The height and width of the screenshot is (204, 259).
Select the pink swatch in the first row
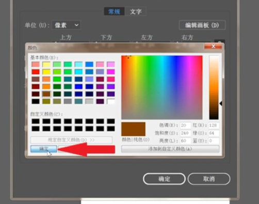tap(100, 65)
